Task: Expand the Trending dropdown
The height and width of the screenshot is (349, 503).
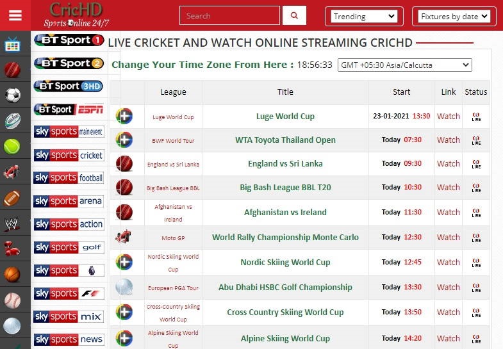Action: point(364,17)
